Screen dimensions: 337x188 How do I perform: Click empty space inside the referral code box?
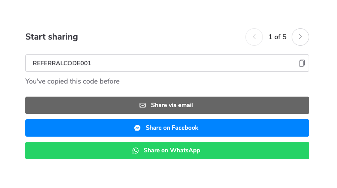coord(196,63)
